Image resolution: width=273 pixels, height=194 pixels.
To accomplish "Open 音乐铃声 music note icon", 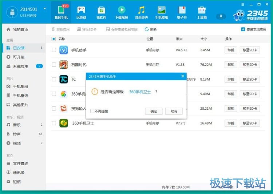I will (141, 10).
